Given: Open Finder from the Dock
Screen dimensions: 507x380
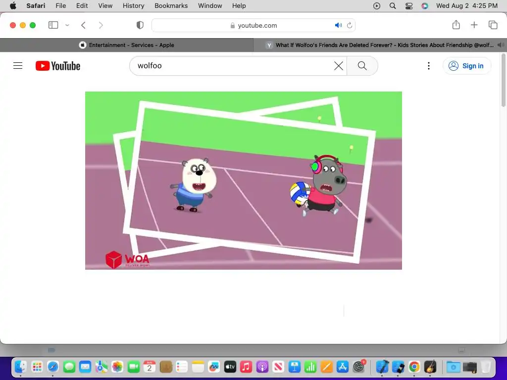Looking at the screenshot, I should tap(21, 367).
